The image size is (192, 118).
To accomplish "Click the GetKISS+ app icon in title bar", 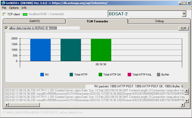I will 3,3.
